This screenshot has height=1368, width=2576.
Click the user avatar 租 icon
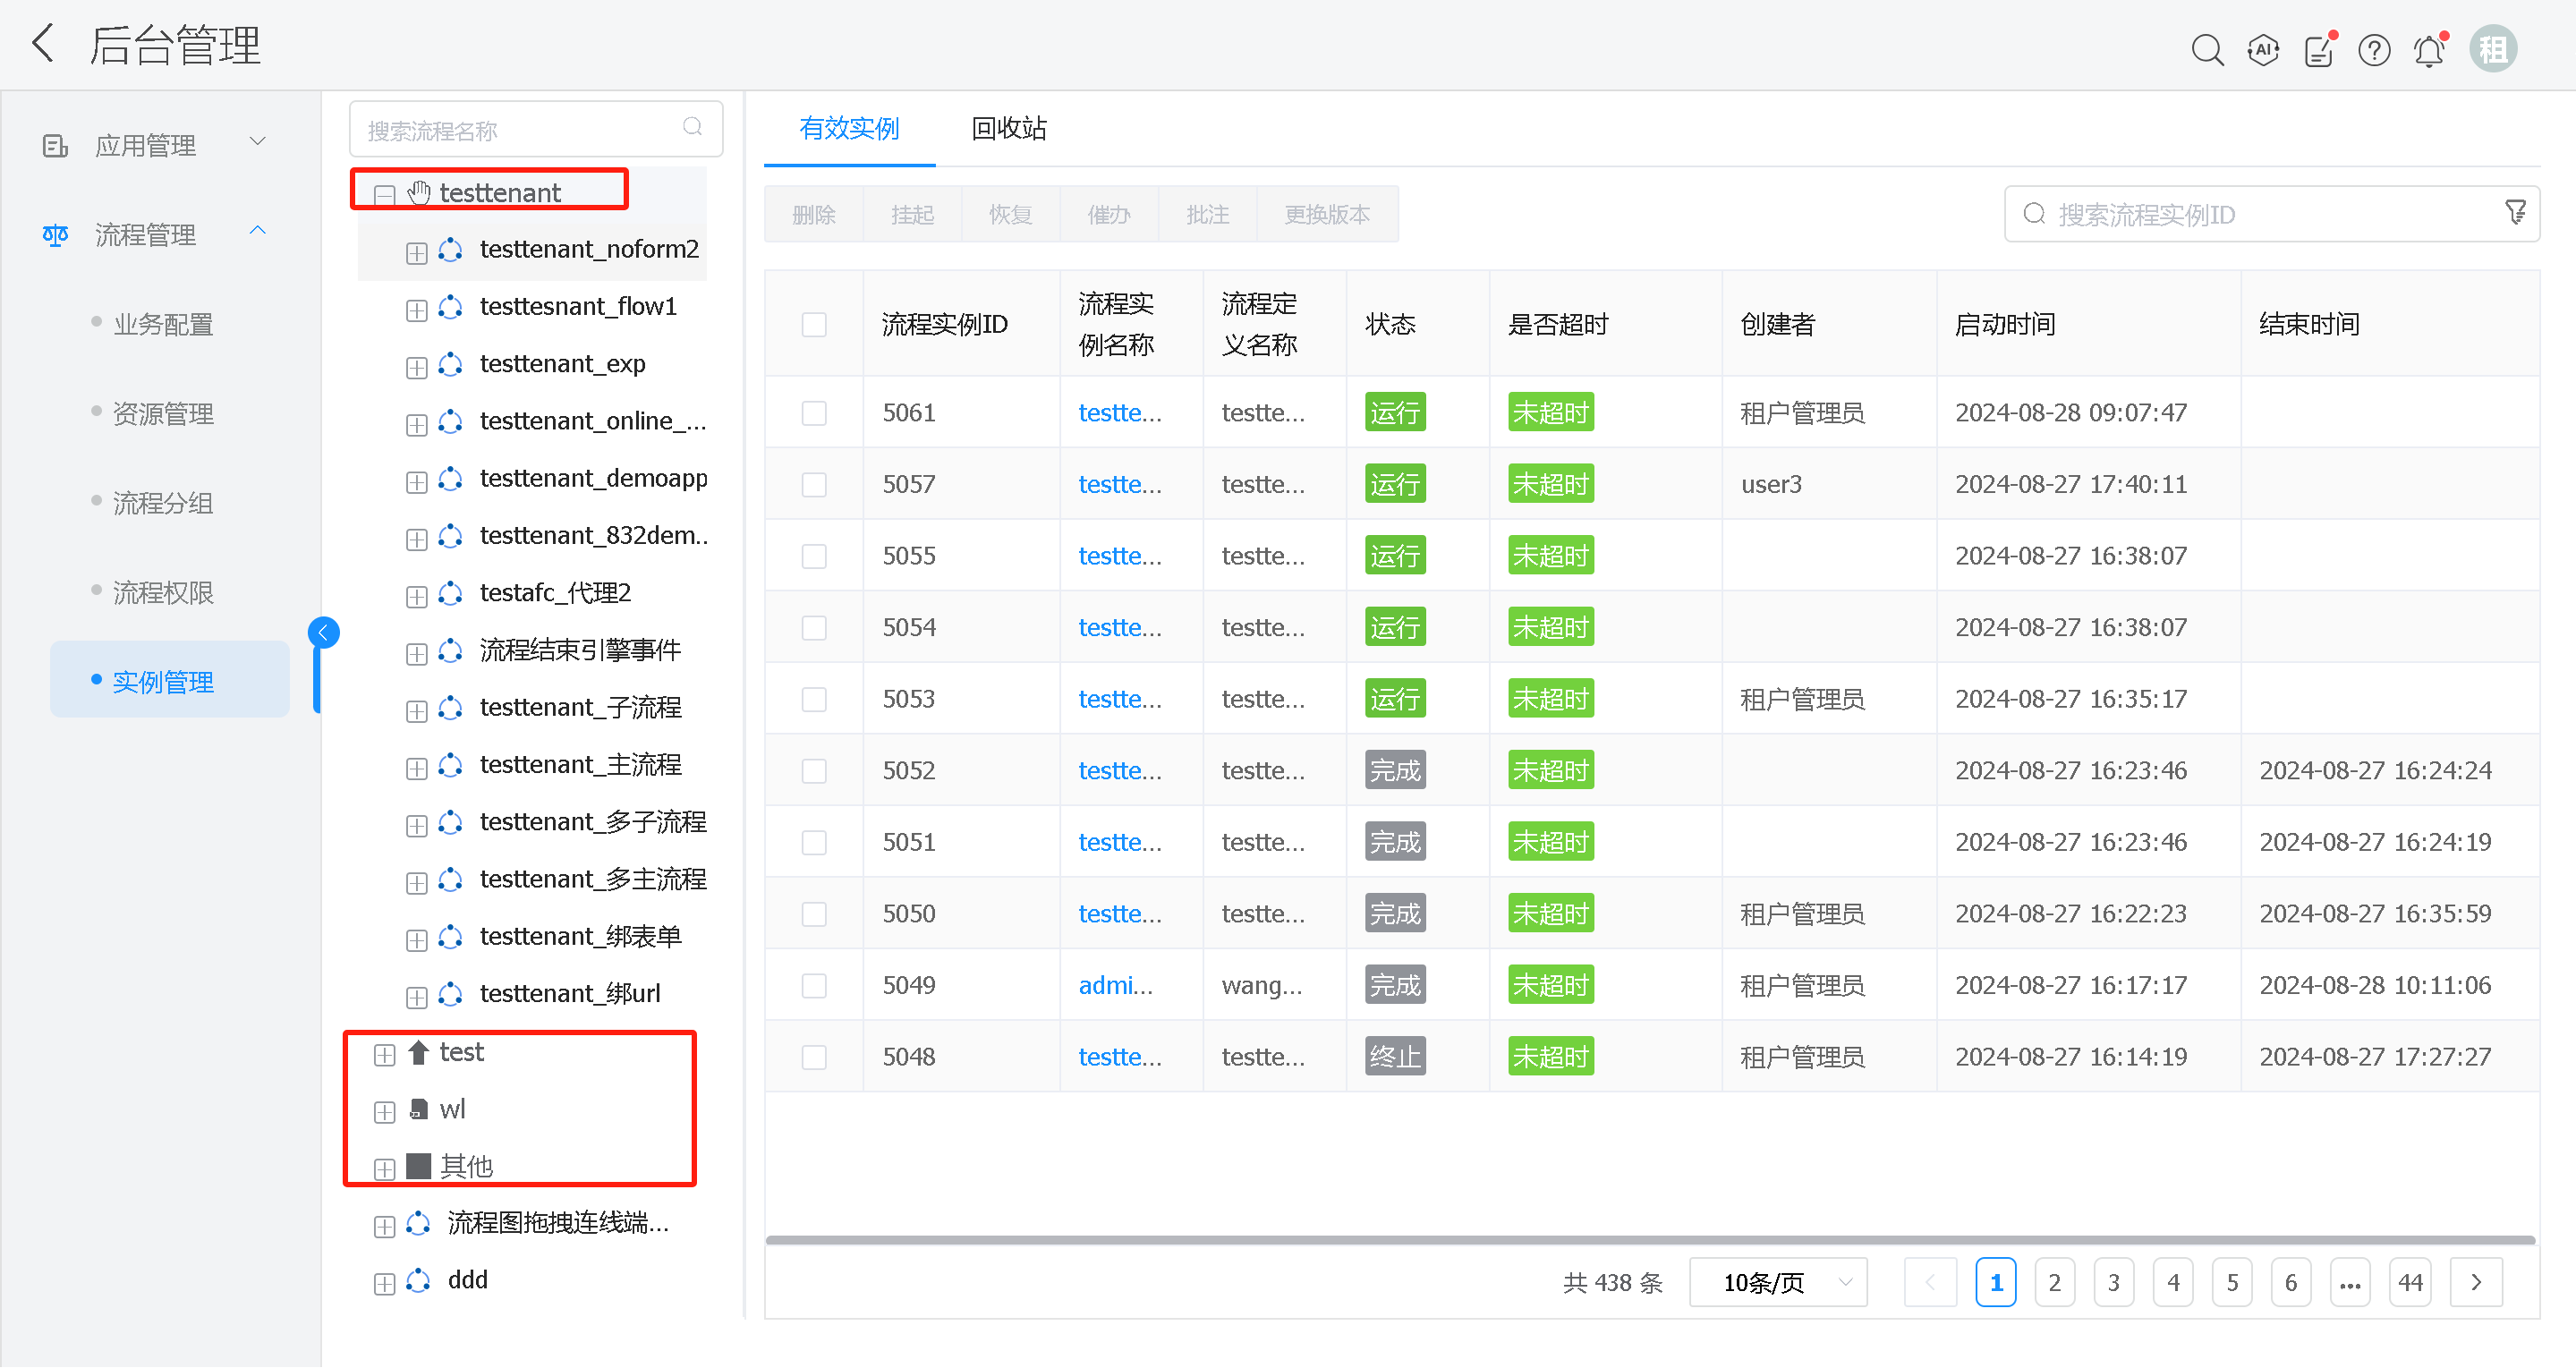pyautogui.click(x=2492, y=49)
